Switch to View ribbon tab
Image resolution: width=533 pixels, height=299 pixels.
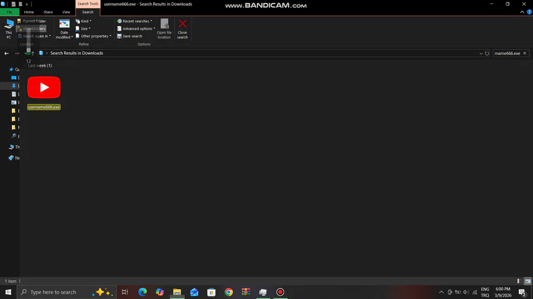click(66, 12)
